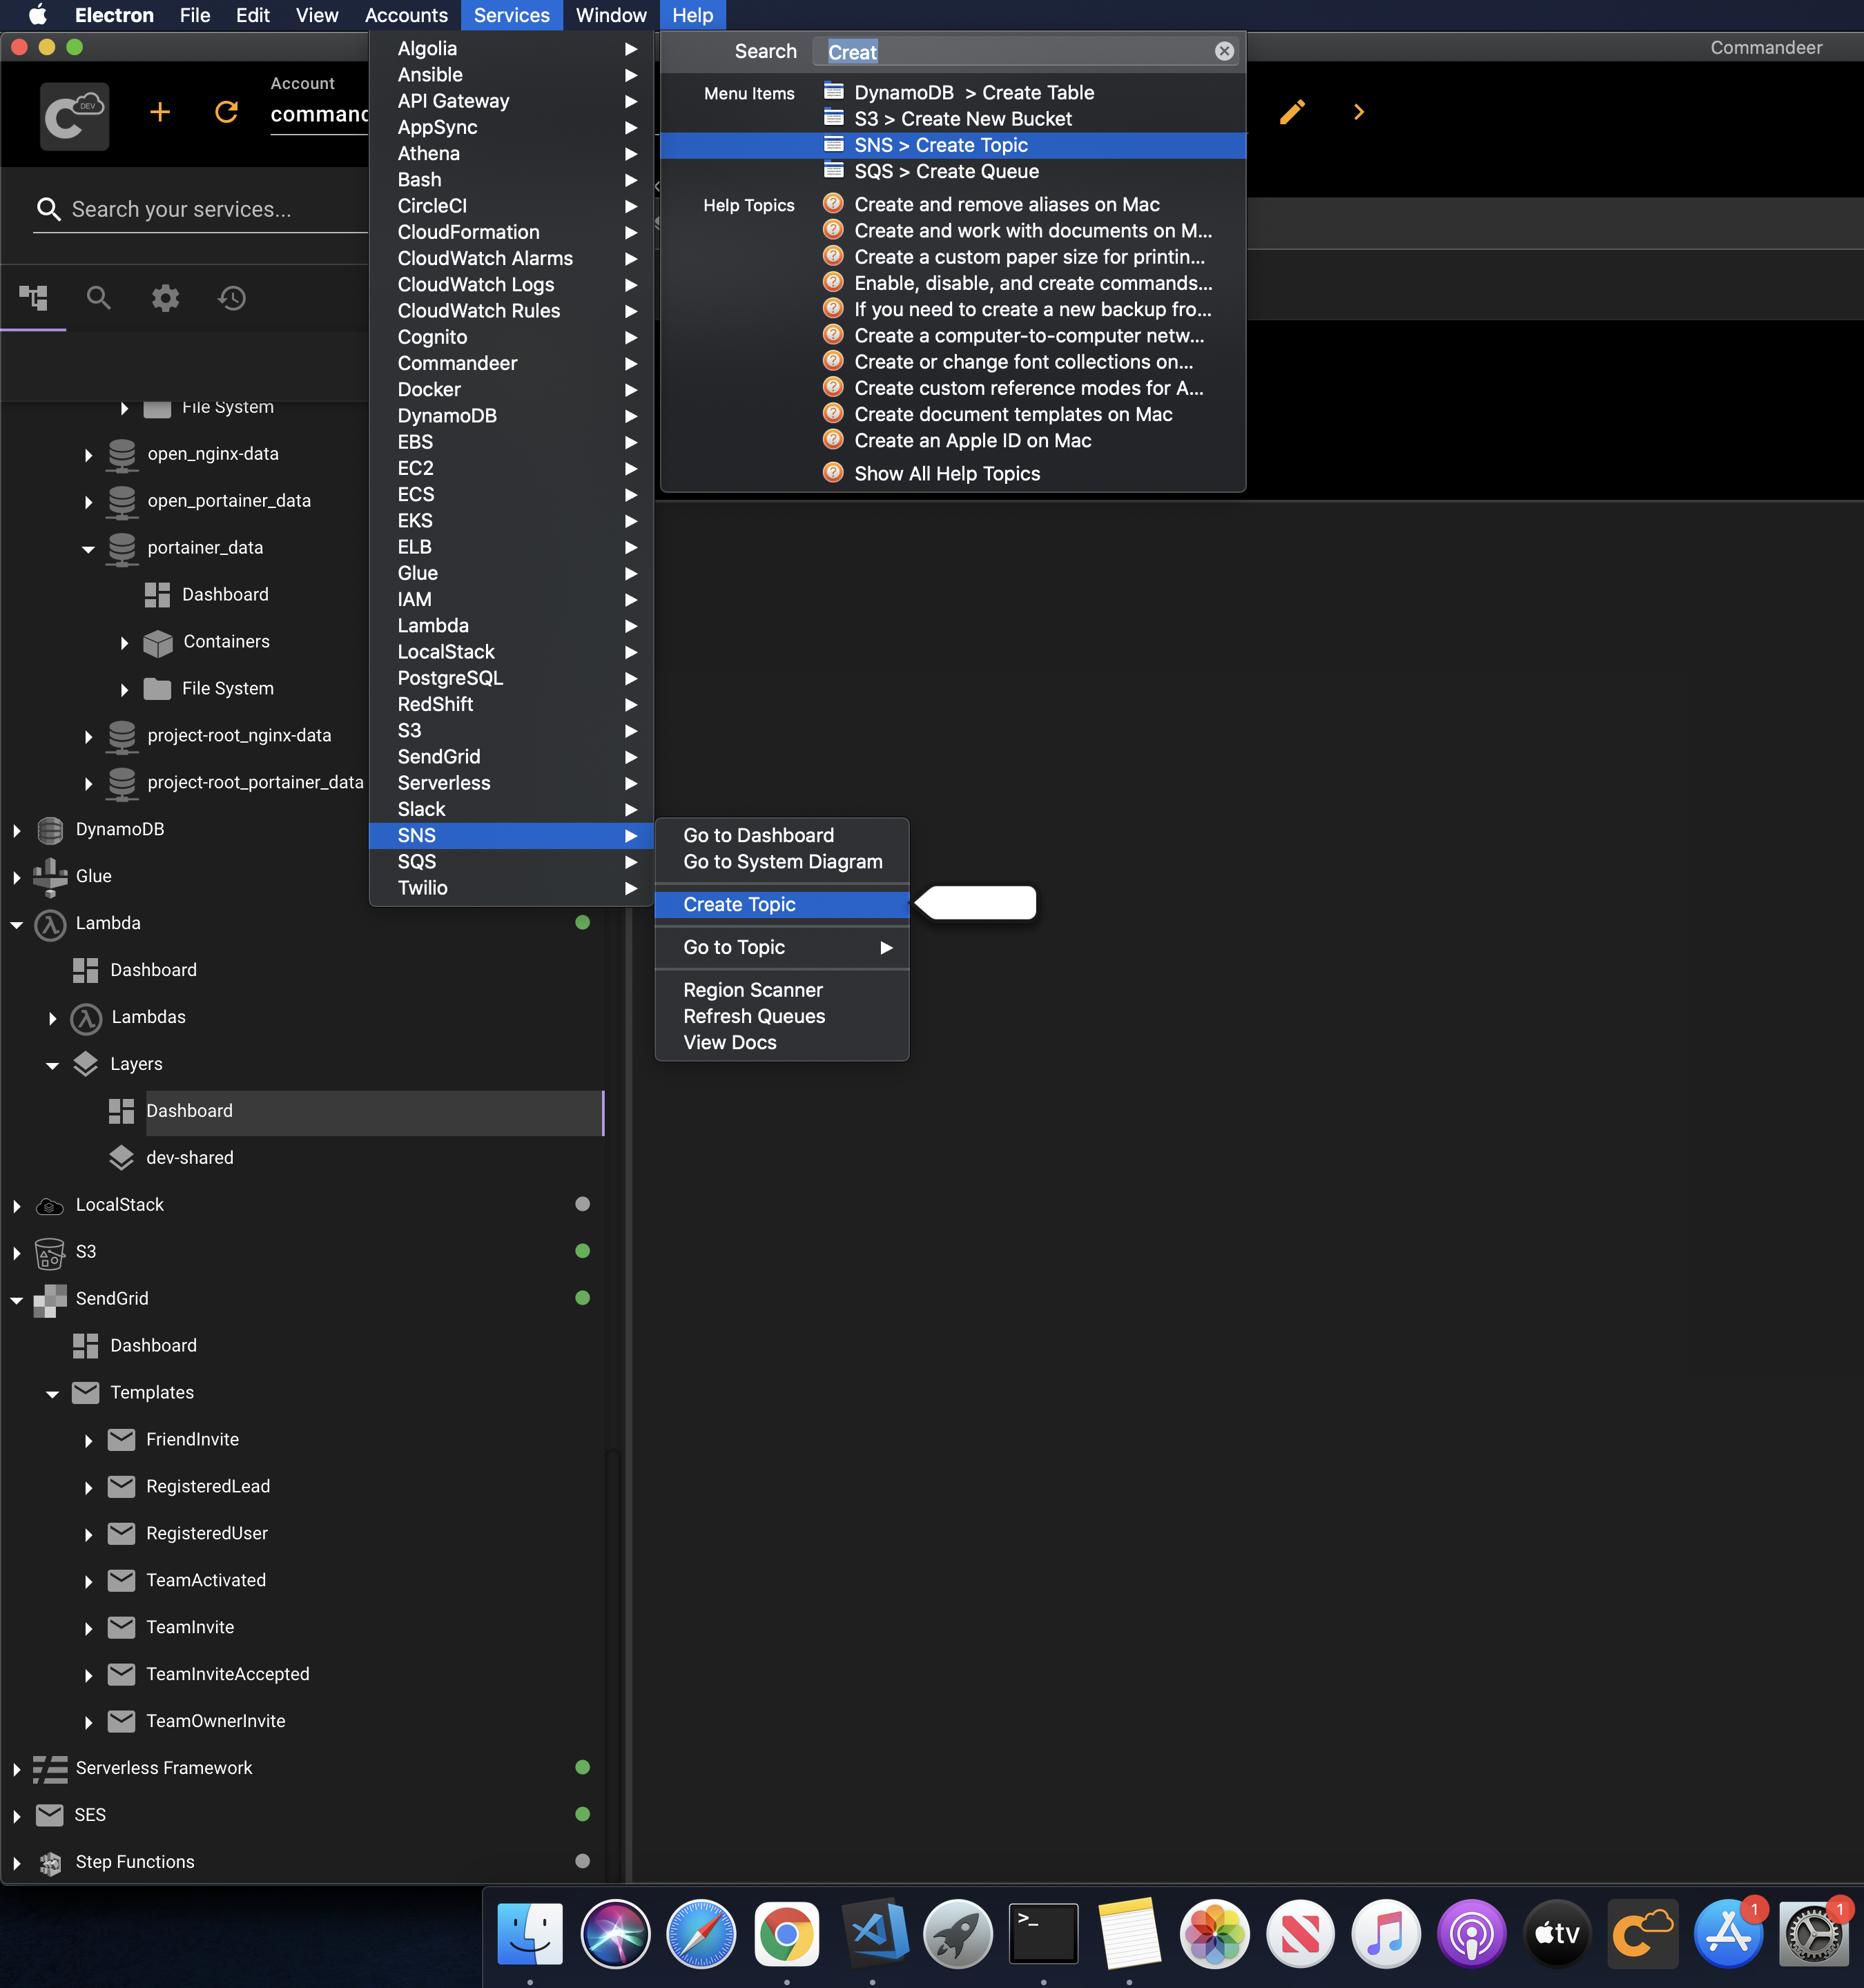Open Siri from the dock
Image resolution: width=1864 pixels, height=1988 pixels.
(615, 1933)
